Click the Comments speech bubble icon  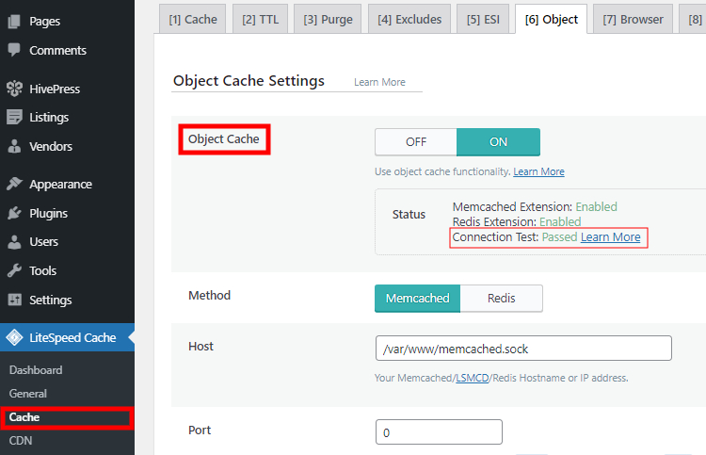click(14, 50)
